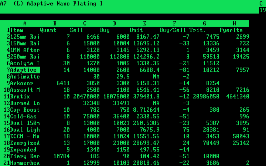
Task: Click the highlighted 19 indicator at top right
Action: point(262,10)
